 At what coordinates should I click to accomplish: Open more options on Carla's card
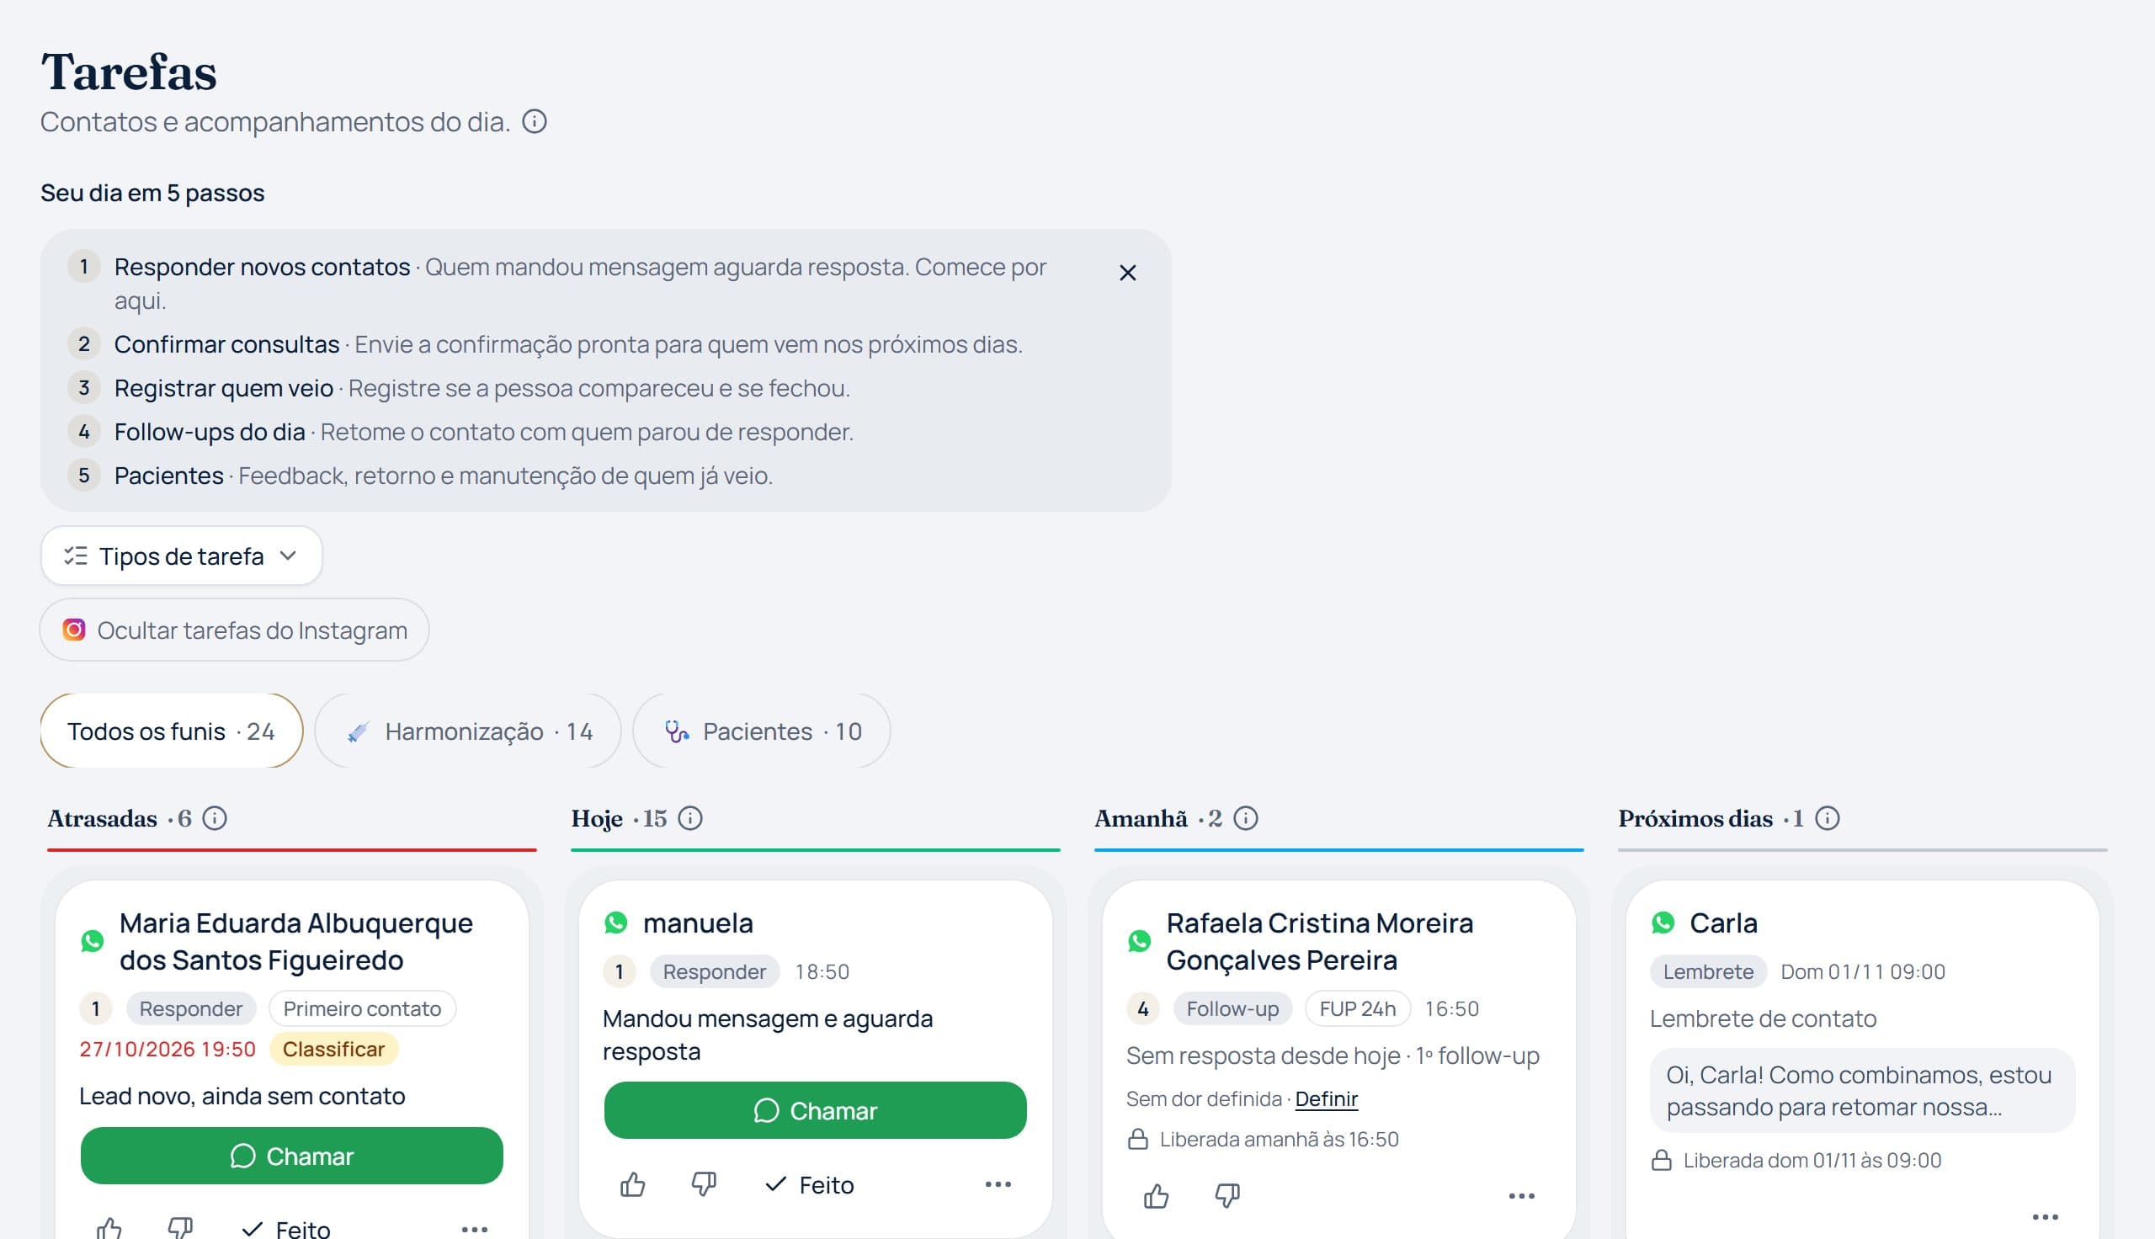[x=2045, y=1218]
